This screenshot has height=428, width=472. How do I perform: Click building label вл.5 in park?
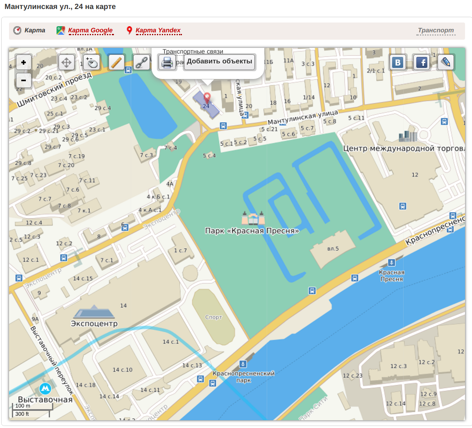333,248
